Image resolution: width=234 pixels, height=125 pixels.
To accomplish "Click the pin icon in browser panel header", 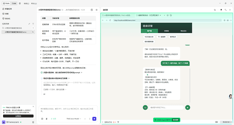I will [221, 10].
